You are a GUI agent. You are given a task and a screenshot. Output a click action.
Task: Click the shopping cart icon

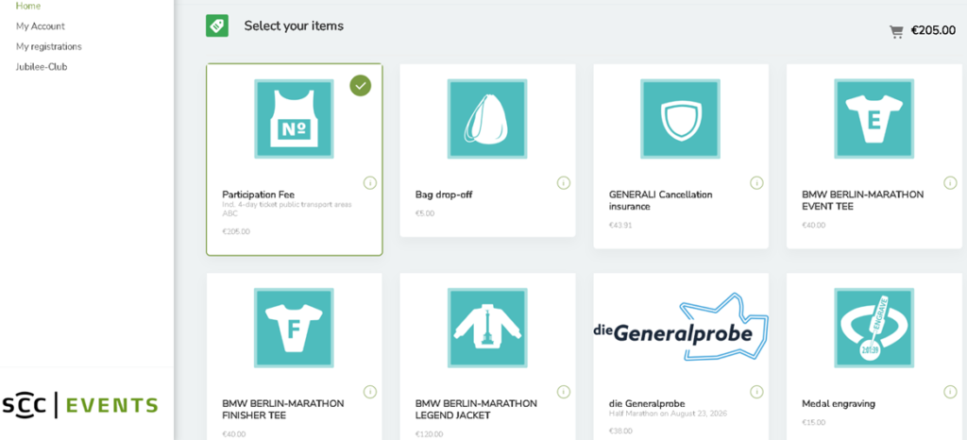[896, 31]
